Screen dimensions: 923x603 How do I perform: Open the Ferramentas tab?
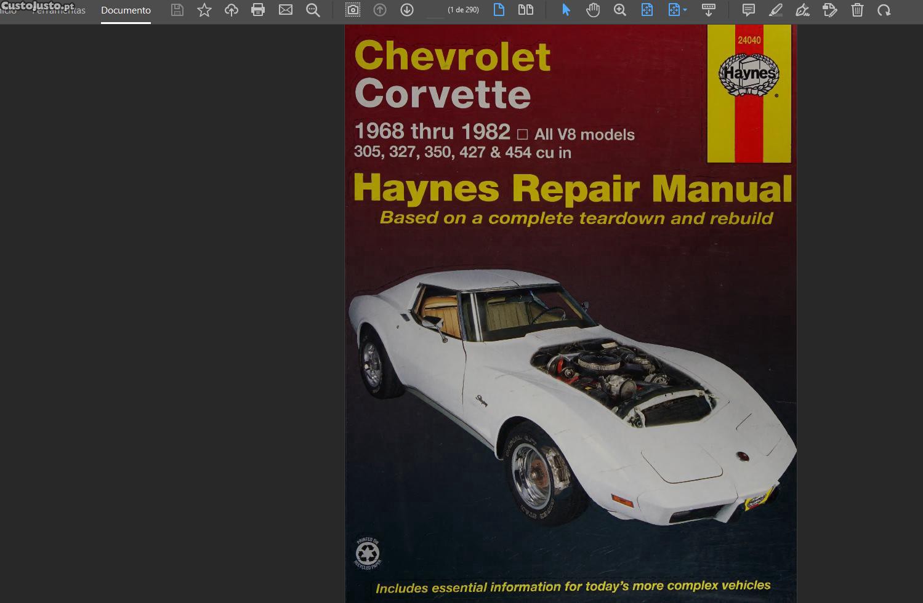pos(60,10)
